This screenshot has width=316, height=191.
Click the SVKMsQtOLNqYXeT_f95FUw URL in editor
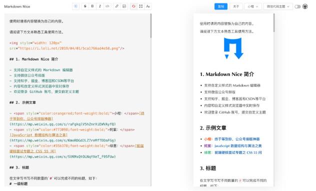coord(62,156)
